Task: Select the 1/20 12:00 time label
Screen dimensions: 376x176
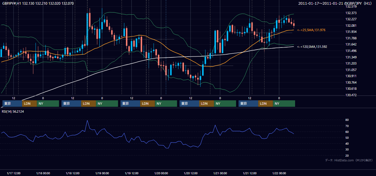Action: coord(191,173)
